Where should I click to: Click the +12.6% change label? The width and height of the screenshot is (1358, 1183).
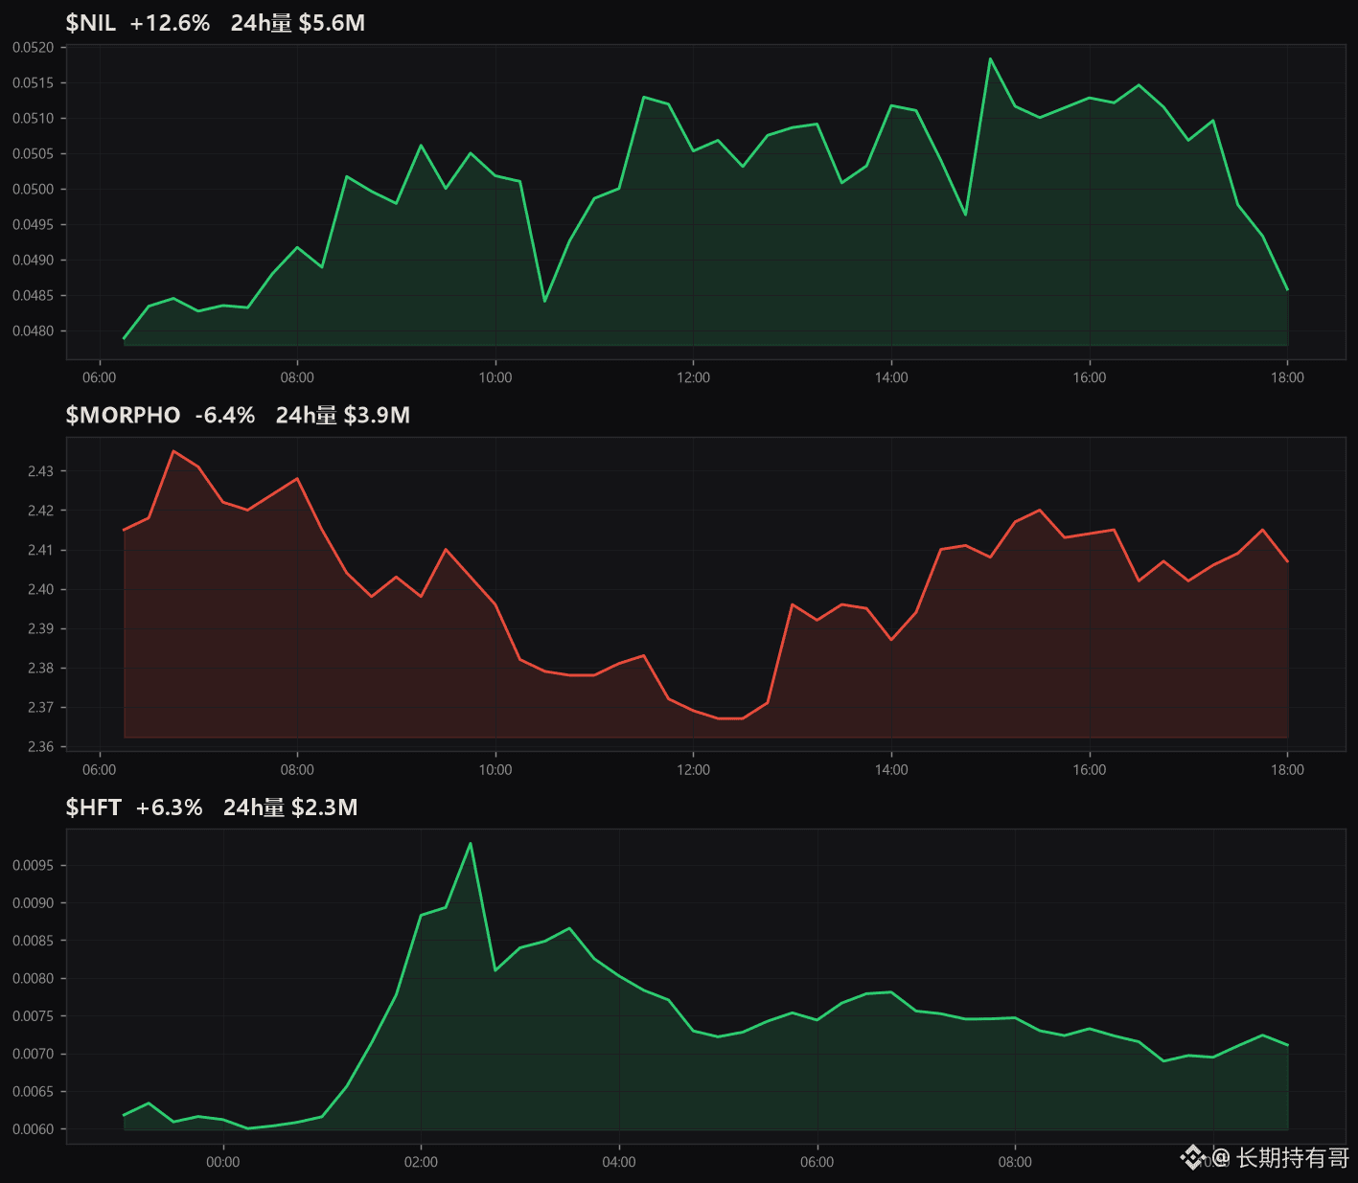[x=170, y=23]
